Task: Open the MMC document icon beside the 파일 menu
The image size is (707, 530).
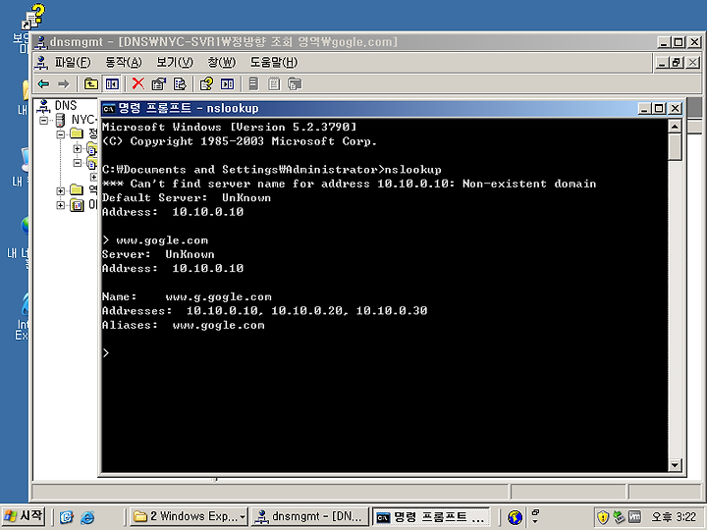Action: 41,63
